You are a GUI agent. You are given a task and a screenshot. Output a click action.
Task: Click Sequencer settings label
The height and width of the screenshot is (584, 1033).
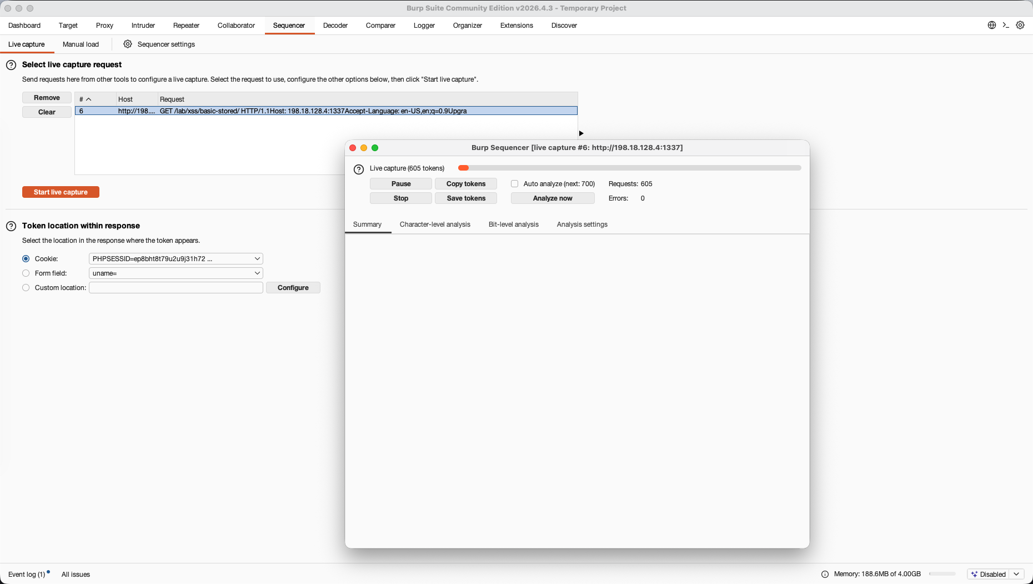click(x=166, y=44)
